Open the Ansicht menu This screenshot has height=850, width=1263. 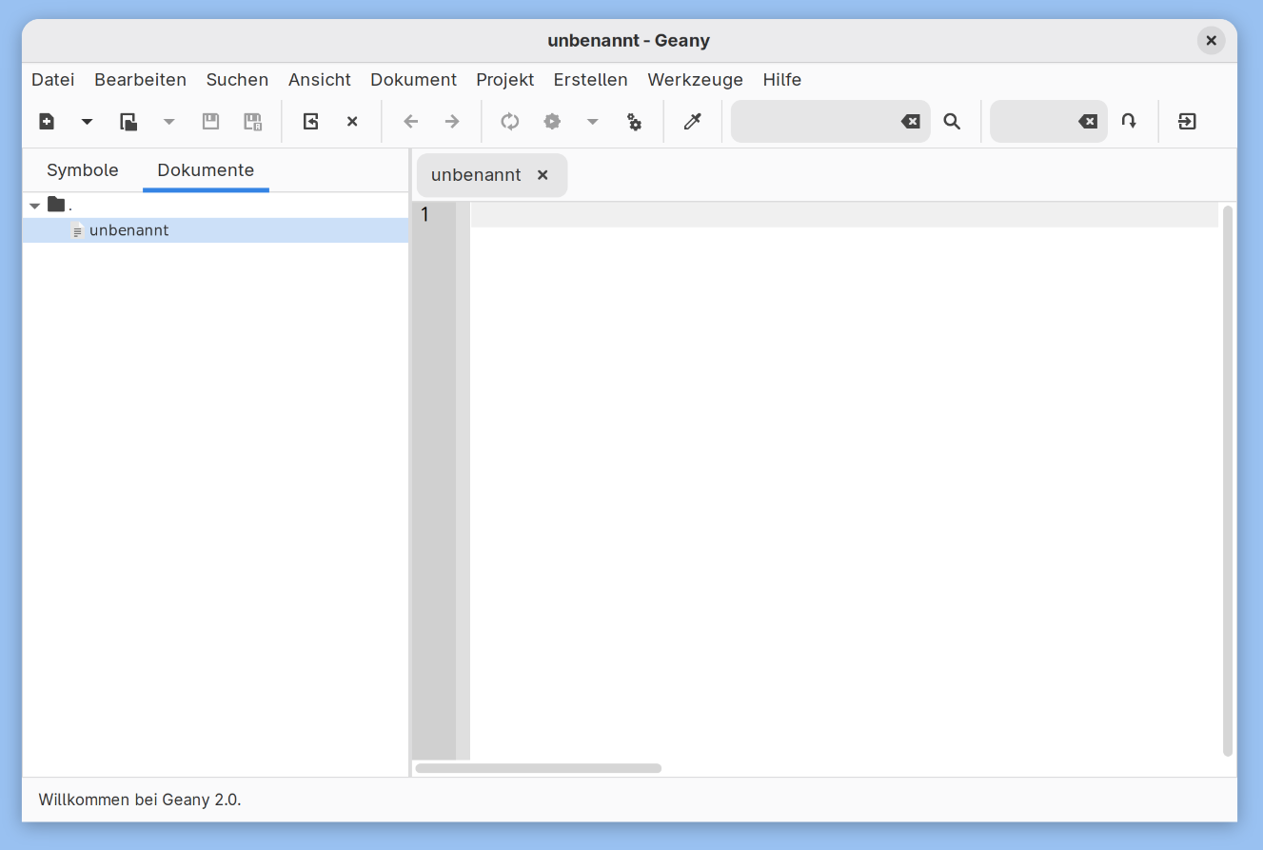(320, 80)
